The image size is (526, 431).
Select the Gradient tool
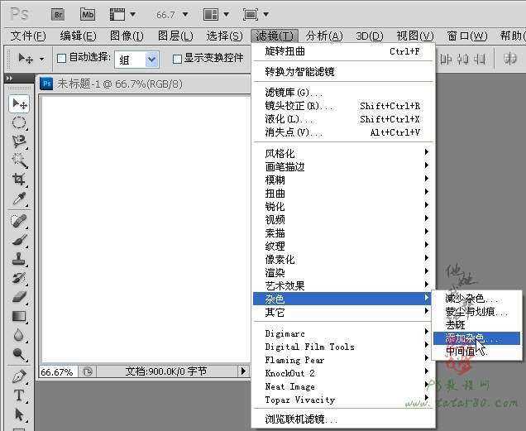coord(19,316)
